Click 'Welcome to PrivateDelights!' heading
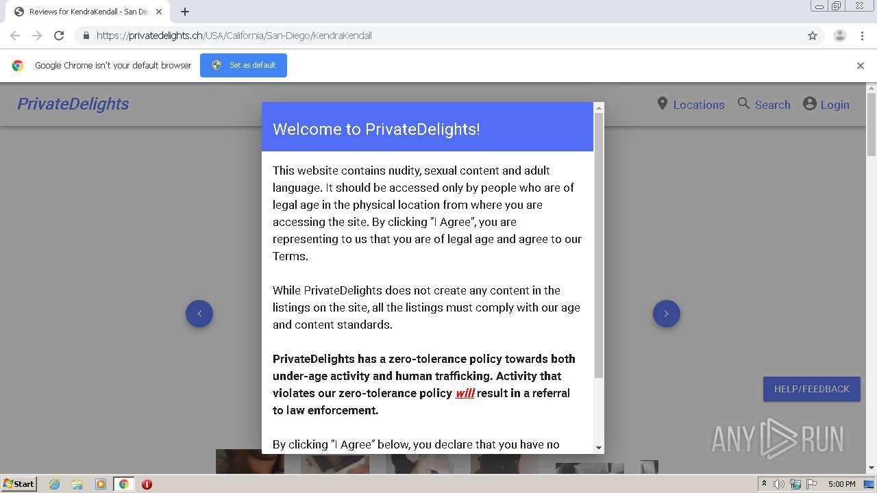The height and width of the screenshot is (493, 877). (376, 129)
